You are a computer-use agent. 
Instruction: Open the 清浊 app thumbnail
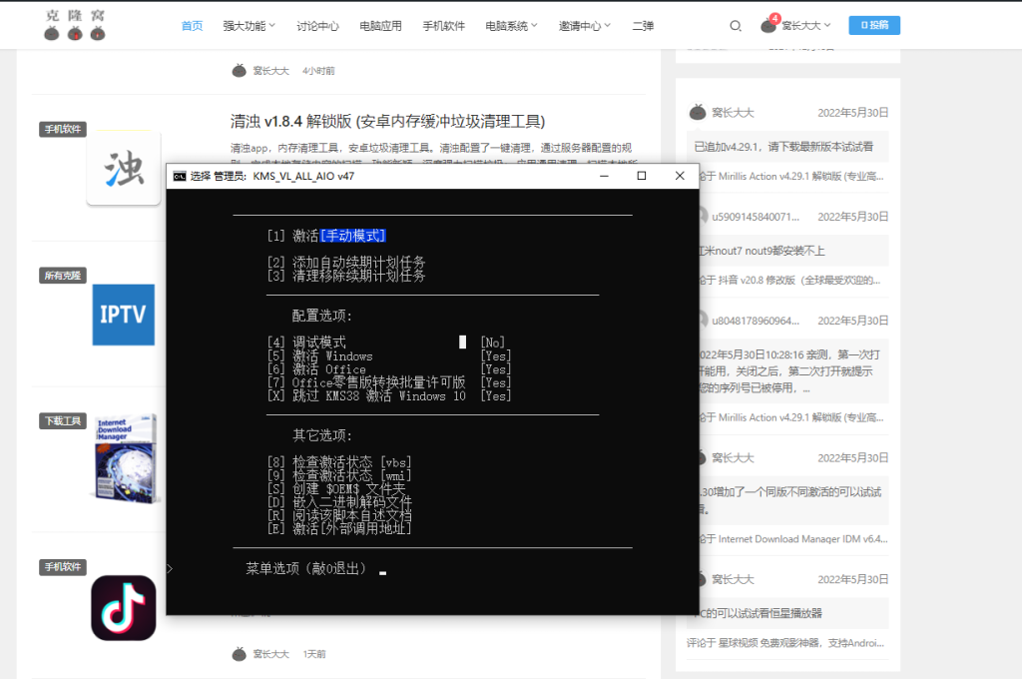click(124, 168)
